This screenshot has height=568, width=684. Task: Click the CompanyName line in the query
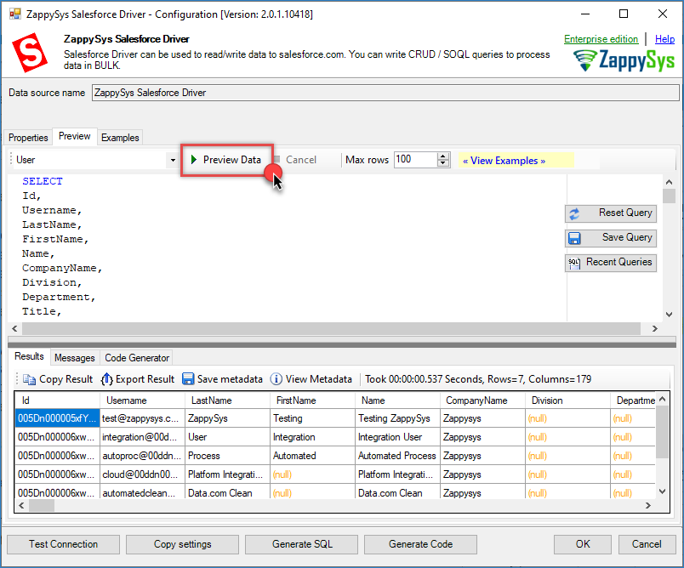[x=62, y=268]
